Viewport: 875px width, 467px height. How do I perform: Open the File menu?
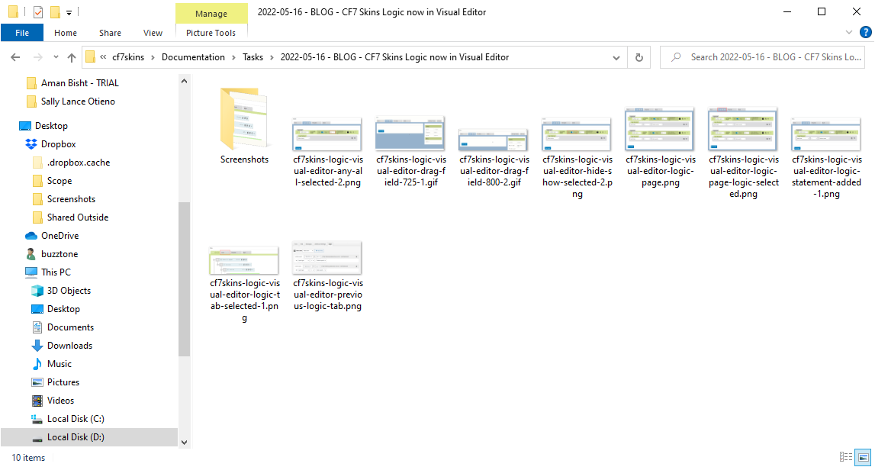coord(22,33)
